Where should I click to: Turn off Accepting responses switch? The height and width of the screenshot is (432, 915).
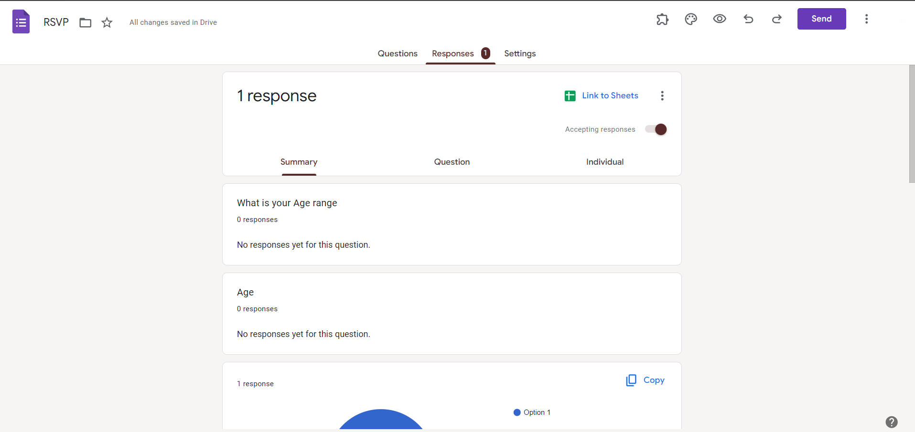[656, 129]
